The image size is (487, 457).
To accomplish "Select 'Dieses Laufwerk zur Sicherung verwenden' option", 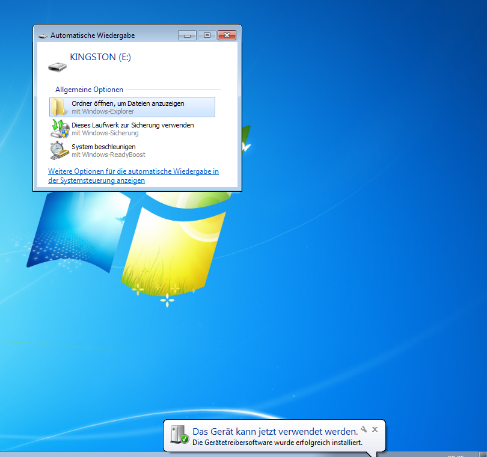I will 132,129.
